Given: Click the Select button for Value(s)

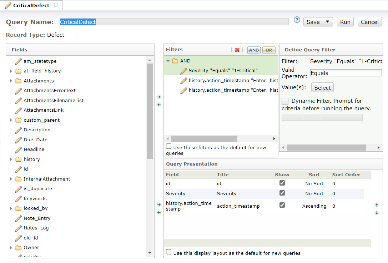Looking at the screenshot, I should click(x=322, y=87).
